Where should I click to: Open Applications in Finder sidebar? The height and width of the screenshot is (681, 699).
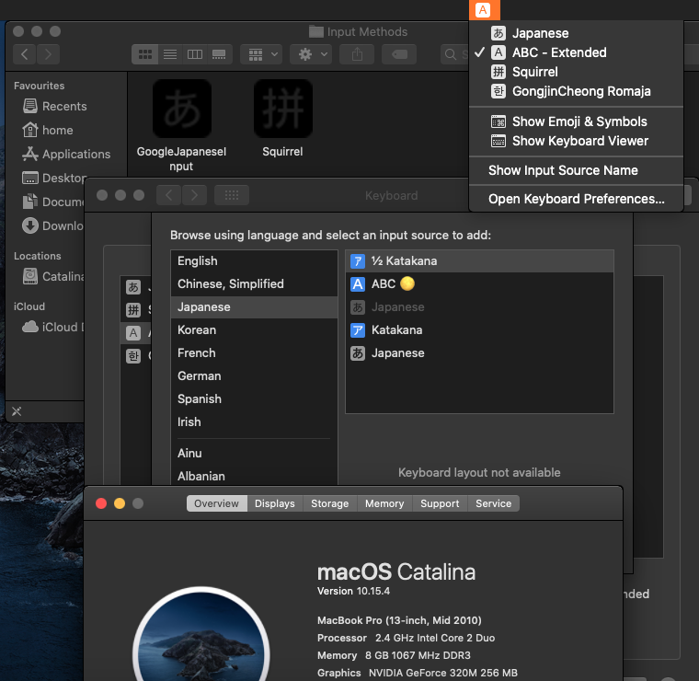66,155
